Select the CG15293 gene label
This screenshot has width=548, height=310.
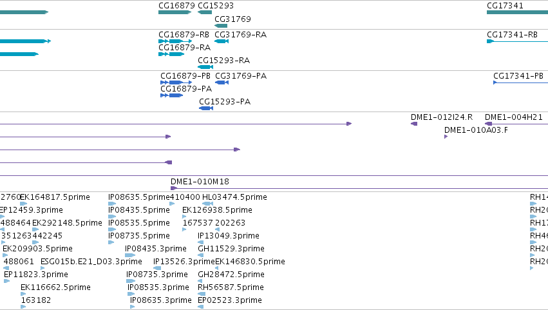pos(216,6)
